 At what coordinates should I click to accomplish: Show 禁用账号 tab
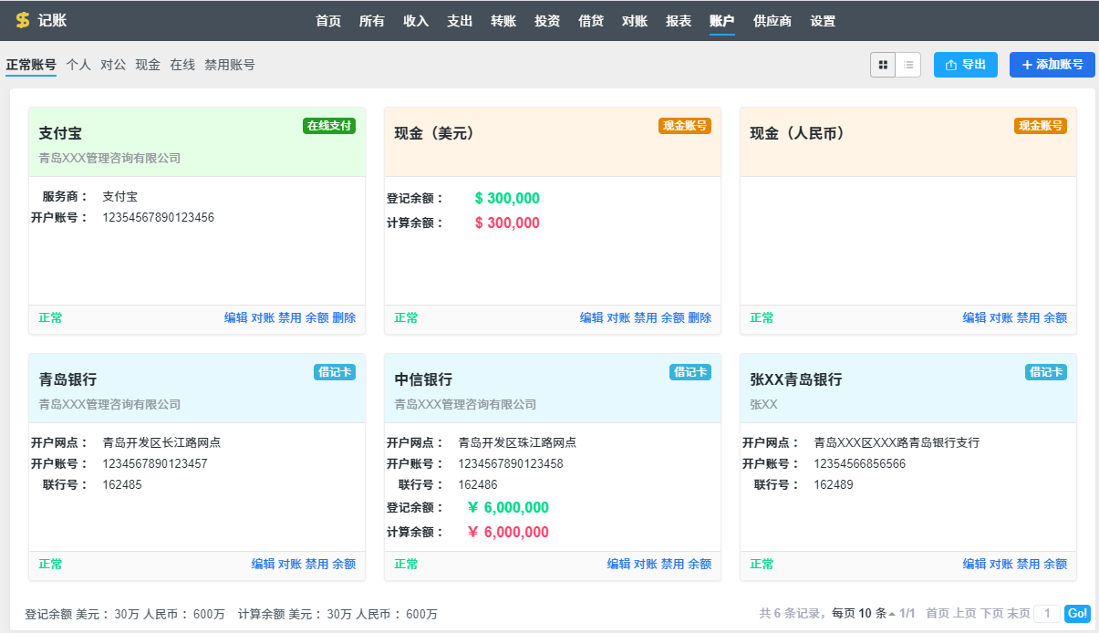tap(230, 65)
